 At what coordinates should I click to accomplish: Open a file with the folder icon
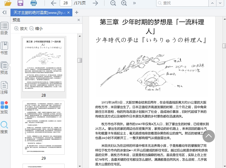point(8,3)
